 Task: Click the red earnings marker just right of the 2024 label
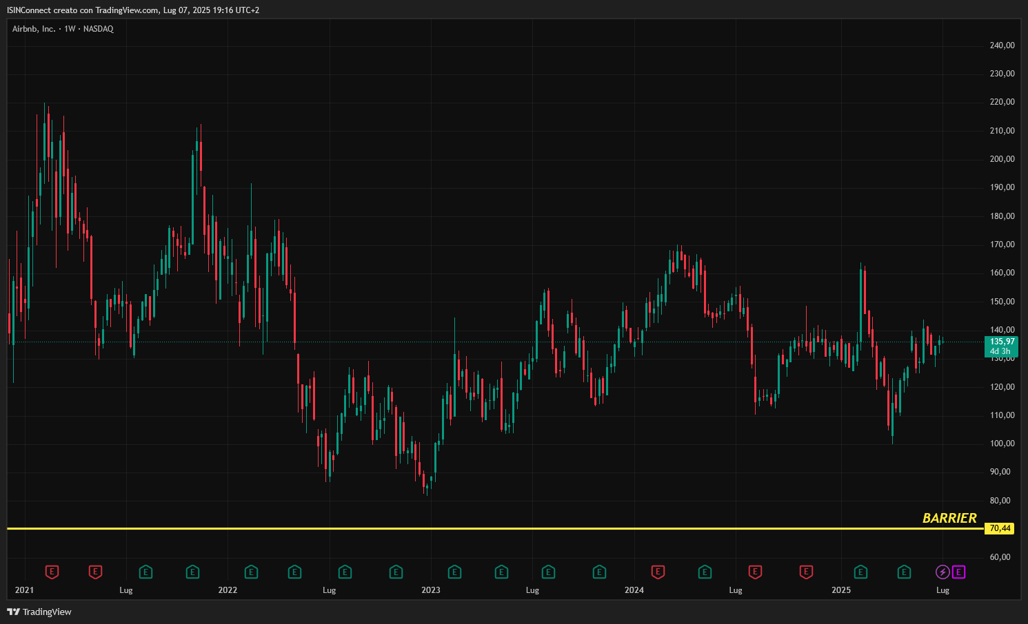[x=658, y=572]
